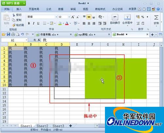Toggle Bold formatting

point(29,23)
